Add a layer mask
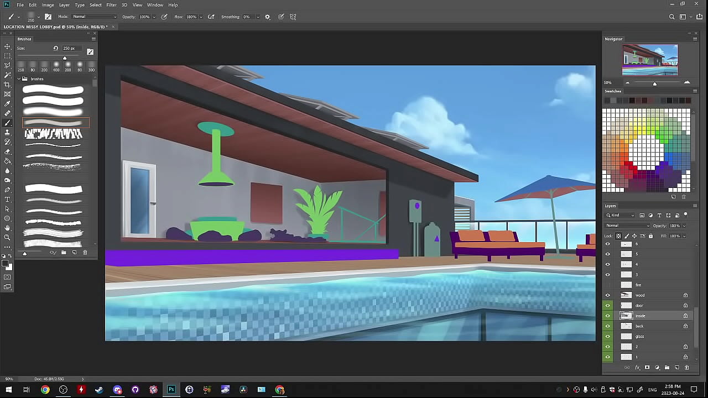Image resolution: width=708 pixels, height=398 pixels. pyautogui.click(x=647, y=368)
